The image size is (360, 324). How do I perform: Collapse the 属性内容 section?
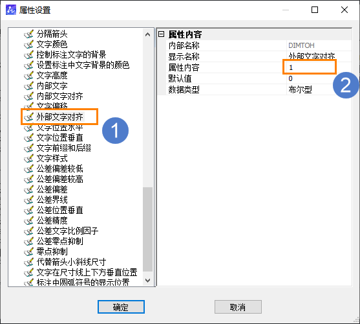(162, 34)
